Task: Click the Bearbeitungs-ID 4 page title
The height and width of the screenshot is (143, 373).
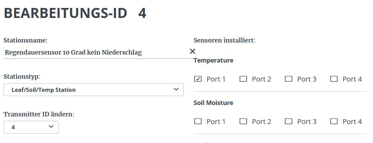Action: tap(75, 13)
